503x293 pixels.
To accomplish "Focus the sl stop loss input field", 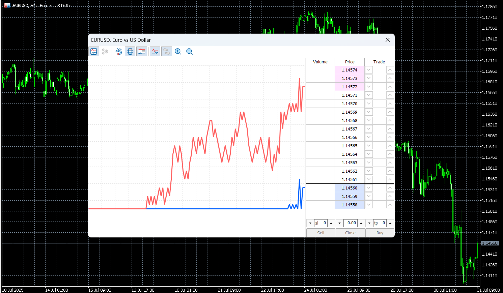I will pyautogui.click(x=321, y=223).
